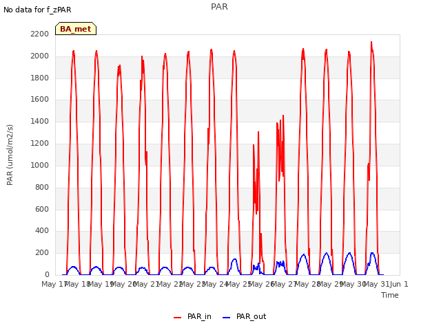Screen dimensions: 441x330
Task: Click the 2200 y-axis tick label
Action: 40,34
